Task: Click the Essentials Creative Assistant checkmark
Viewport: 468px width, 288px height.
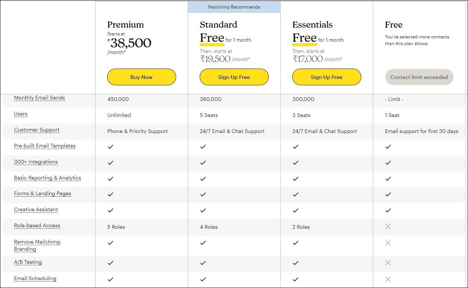Action: point(296,211)
